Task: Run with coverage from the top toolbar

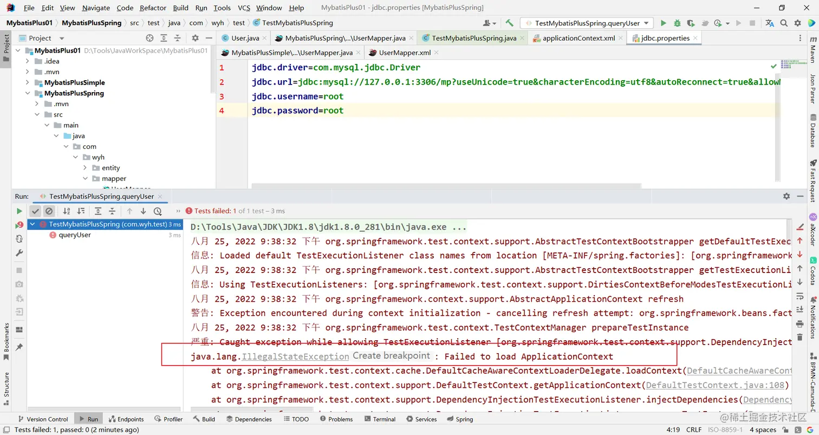Action: click(691, 23)
